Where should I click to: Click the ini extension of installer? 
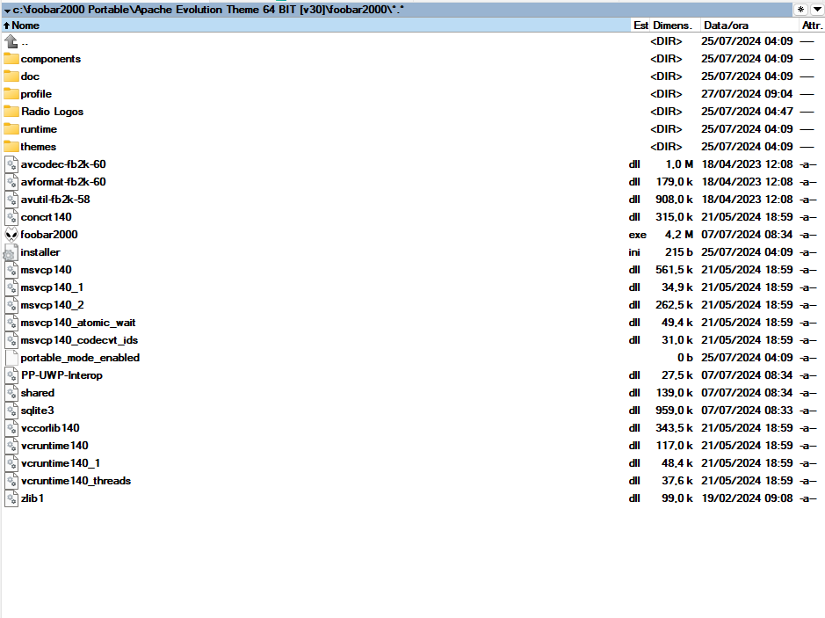(x=634, y=252)
